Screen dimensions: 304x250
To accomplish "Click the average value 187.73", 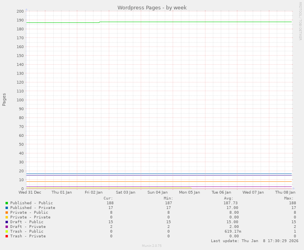I will [231, 203].
